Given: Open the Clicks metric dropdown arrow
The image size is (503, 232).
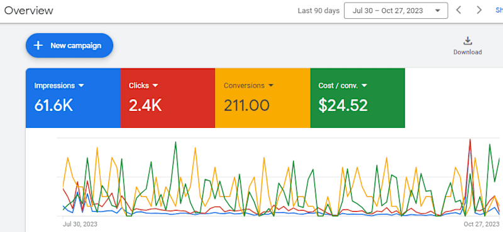Looking at the screenshot, I should click(x=155, y=86).
